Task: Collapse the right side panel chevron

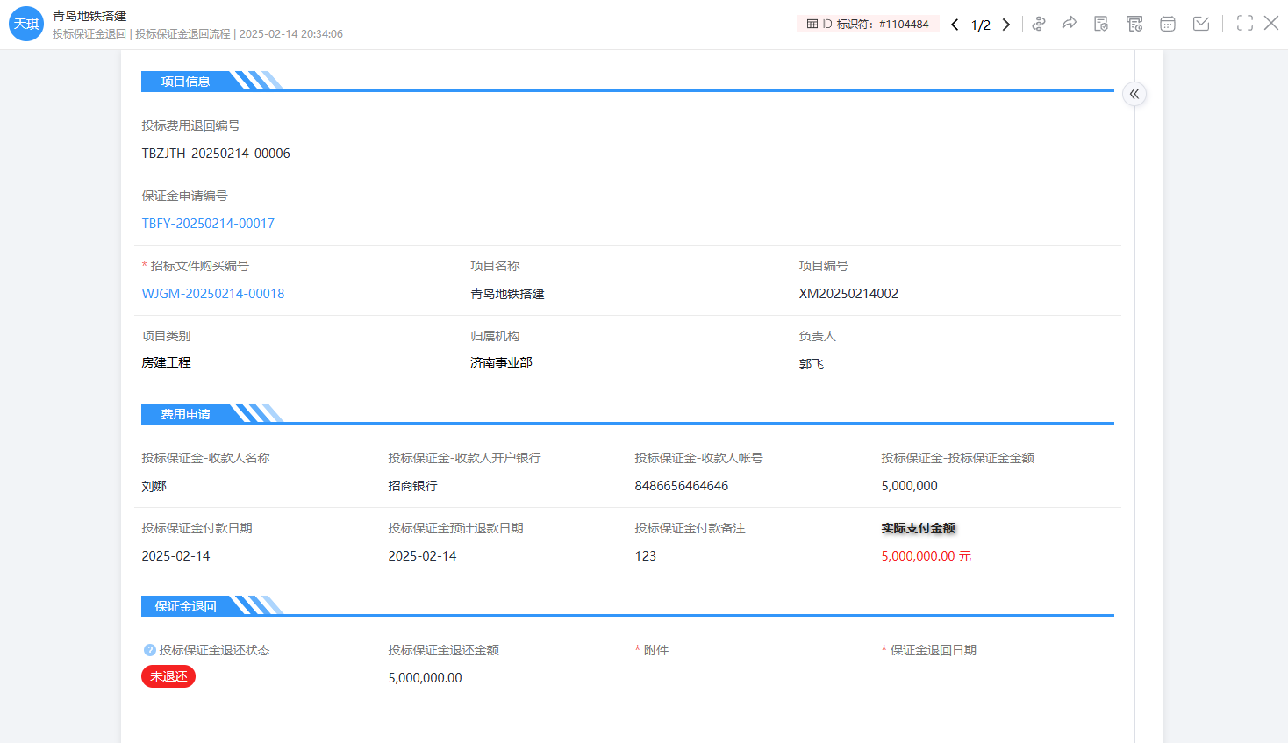Action: pos(1134,94)
